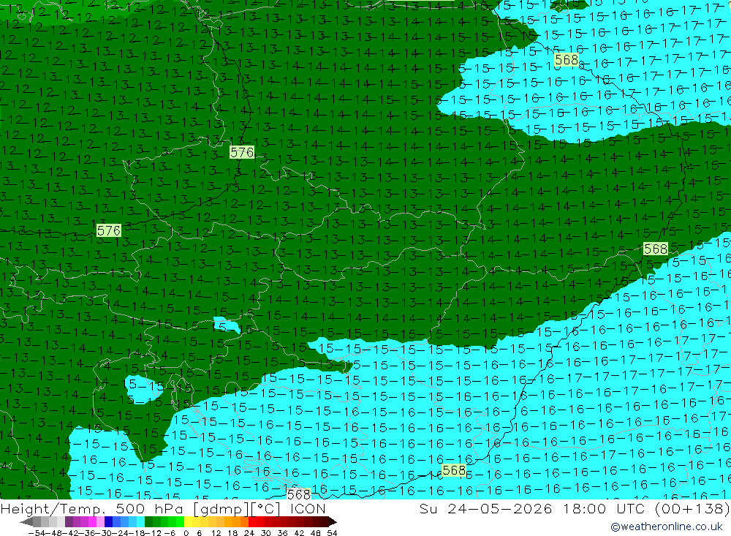
Task: Click the dark maroon right arrow end of legend
Action: (332, 522)
